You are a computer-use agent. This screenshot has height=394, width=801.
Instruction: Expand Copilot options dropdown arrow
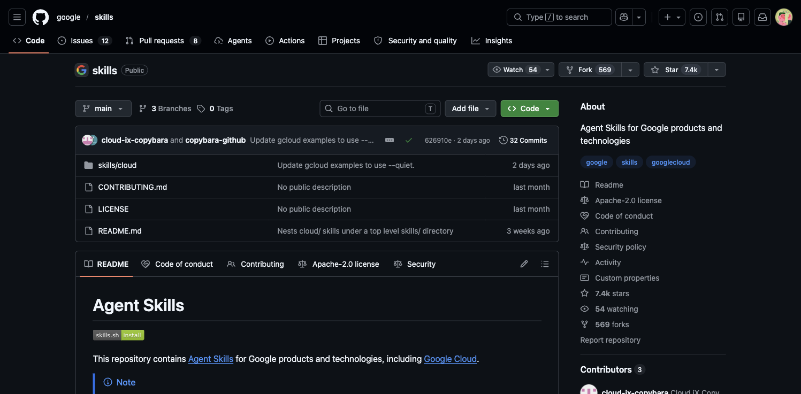[x=639, y=17]
